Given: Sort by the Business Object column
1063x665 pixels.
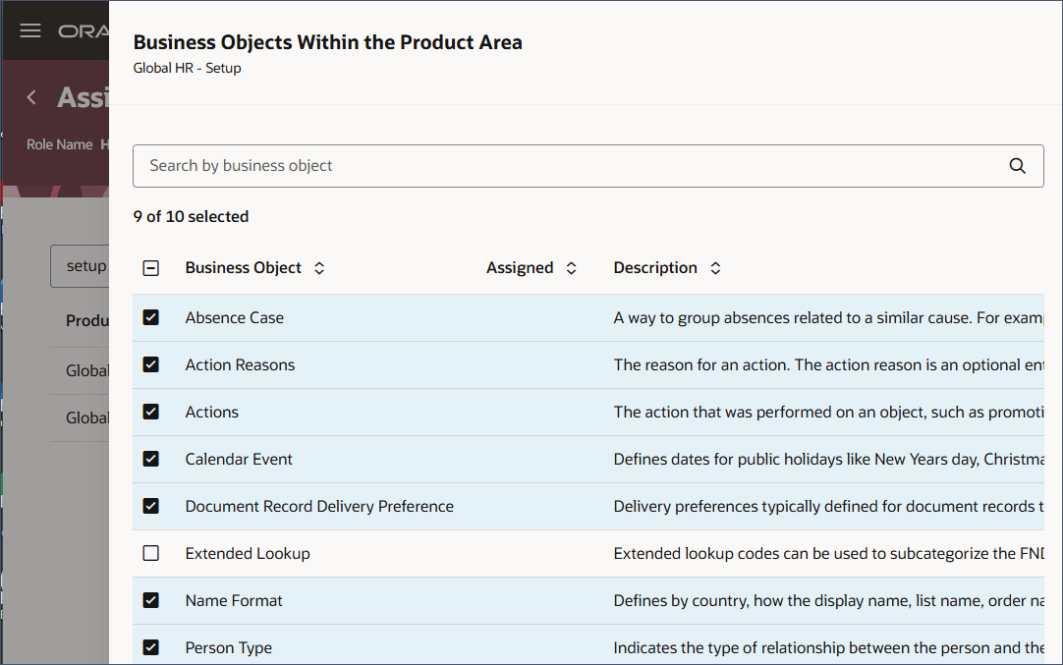Looking at the screenshot, I should pos(319,268).
